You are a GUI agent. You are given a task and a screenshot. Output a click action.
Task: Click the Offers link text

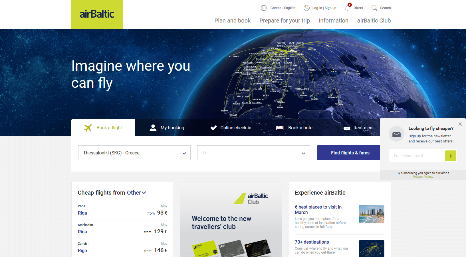(358, 8)
